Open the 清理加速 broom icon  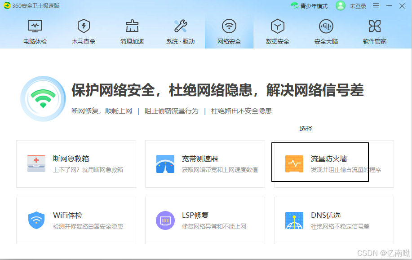pos(132,26)
